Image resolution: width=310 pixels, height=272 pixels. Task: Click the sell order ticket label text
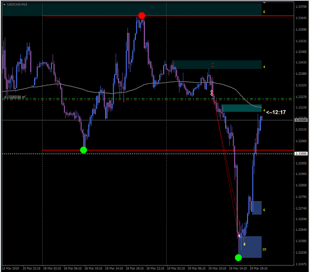(15, 97)
